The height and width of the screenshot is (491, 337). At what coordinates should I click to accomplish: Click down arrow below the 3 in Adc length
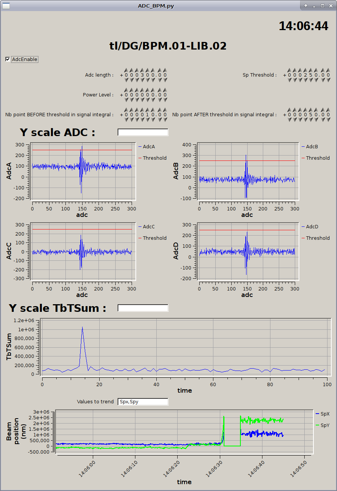click(x=143, y=80)
